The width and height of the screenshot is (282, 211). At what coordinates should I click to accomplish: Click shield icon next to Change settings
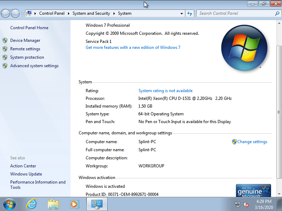pos(234,142)
